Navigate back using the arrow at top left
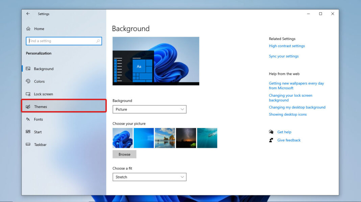 coord(28,13)
